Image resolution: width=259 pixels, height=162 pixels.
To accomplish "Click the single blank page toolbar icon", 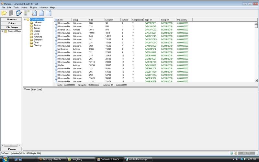I will pos(41,13).
